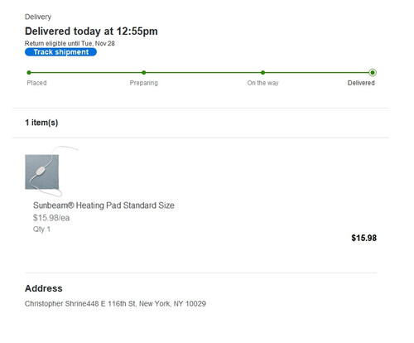Click the Track shipment button
This screenshot has width=414, height=343.
click(x=60, y=52)
